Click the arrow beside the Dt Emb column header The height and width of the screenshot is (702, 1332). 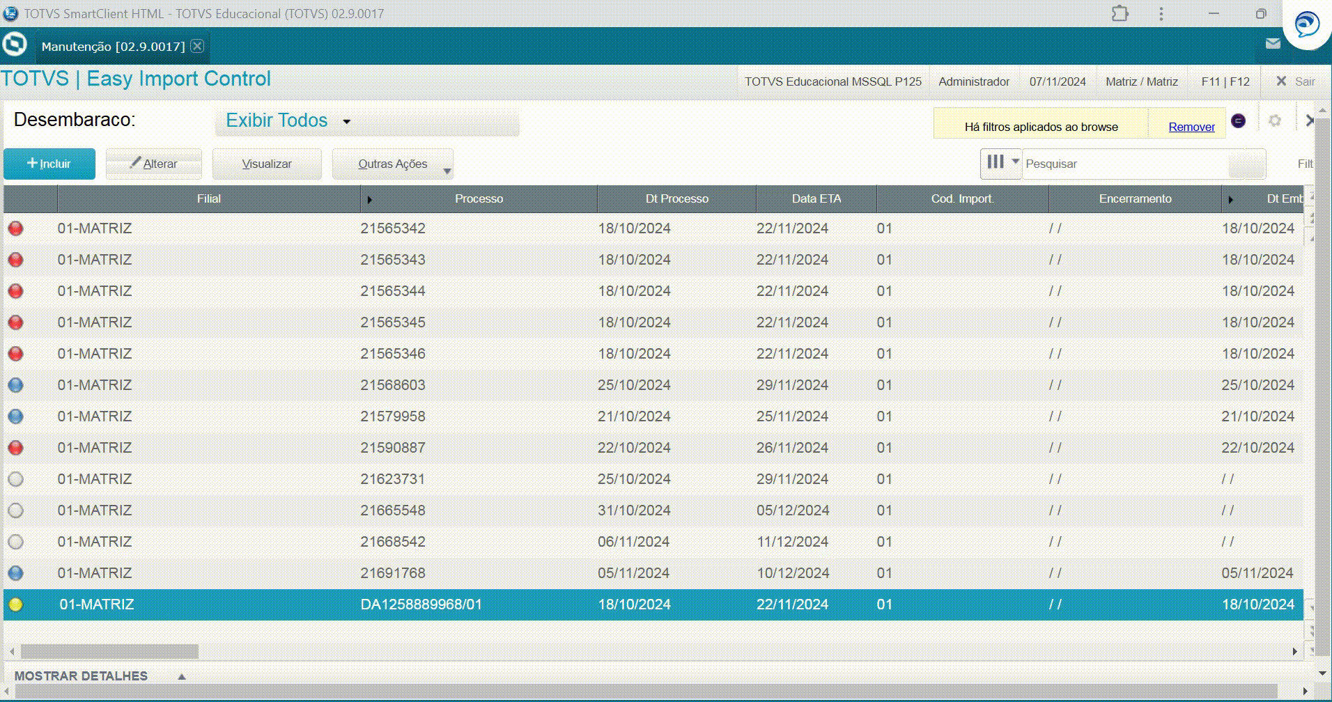[1230, 200]
